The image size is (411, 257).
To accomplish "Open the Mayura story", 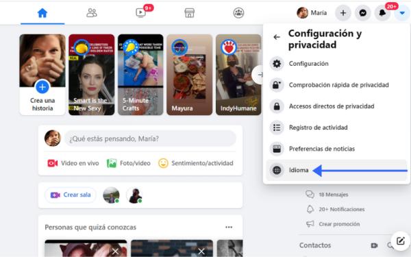I will (190, 75).
